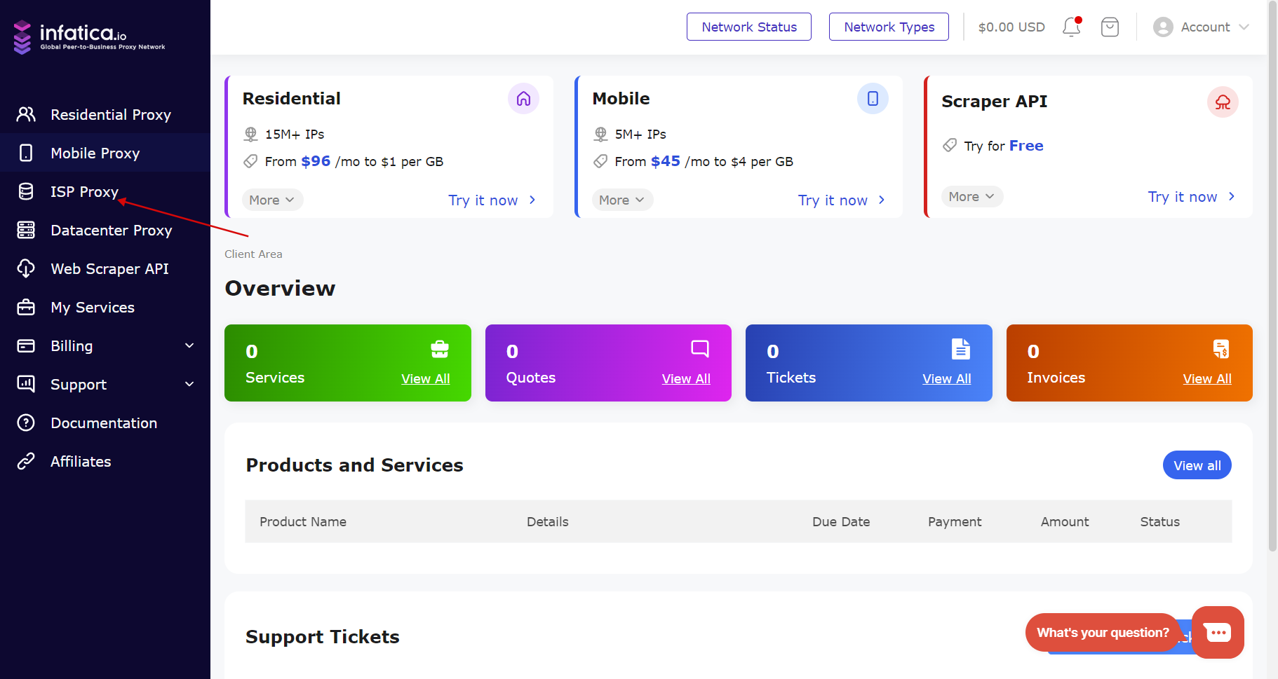
Task: Click Try it now on Mobile card
Action: click(842, 200)
